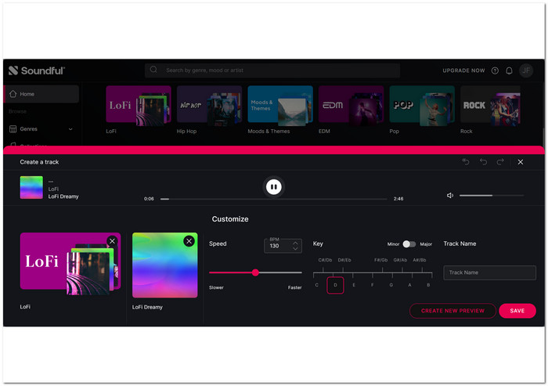Pause the track preview

(274, 186)
